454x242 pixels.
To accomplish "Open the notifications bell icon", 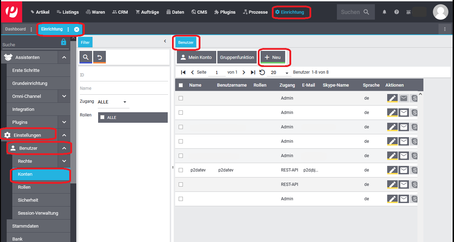I will pos(384,12).
